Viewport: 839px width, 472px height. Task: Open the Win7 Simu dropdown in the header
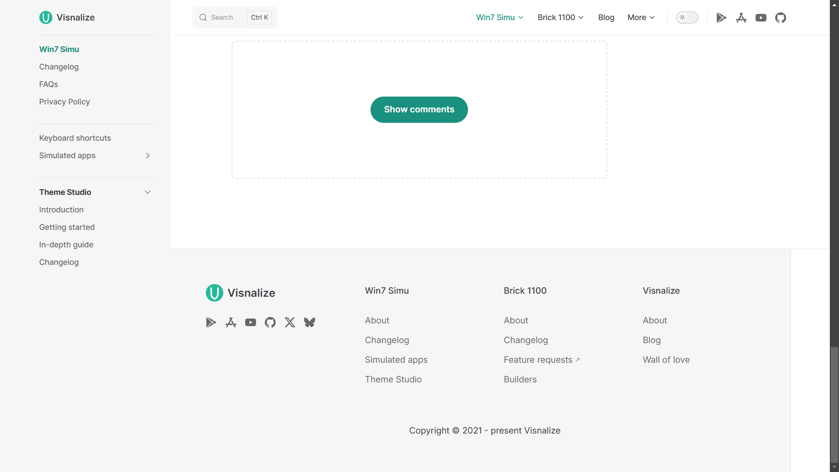tap(499, 17)
